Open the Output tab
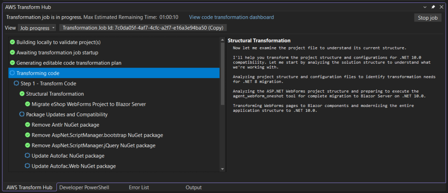 [x=194, y=187]
